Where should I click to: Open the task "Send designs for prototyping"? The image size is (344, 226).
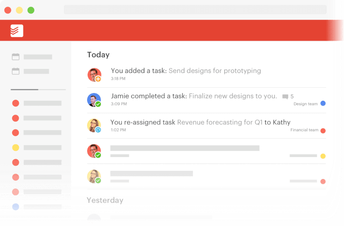tap(214, 71)
